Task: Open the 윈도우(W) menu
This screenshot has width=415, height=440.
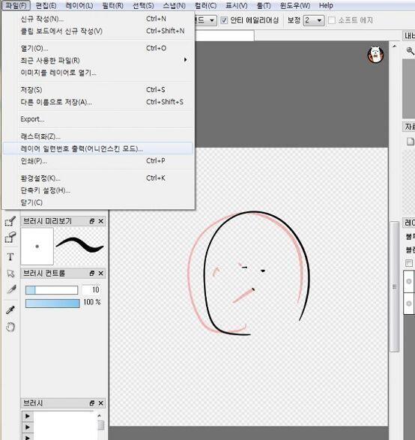Action: 295,5
